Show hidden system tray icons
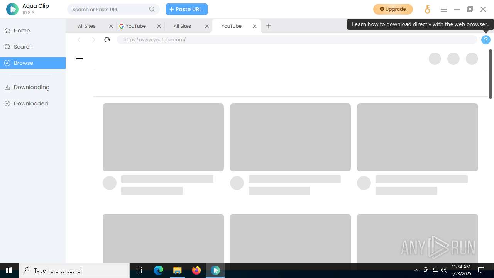494x278 pixels. click(x=416, y=270)
